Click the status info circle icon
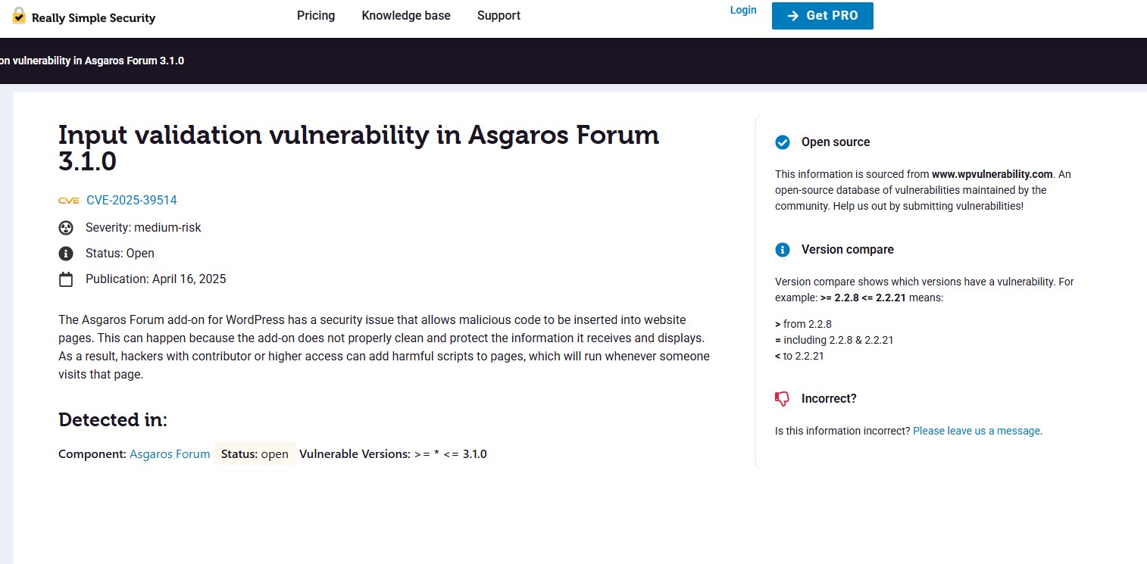Screen dimensions: 1147x564 click(66, 254)
